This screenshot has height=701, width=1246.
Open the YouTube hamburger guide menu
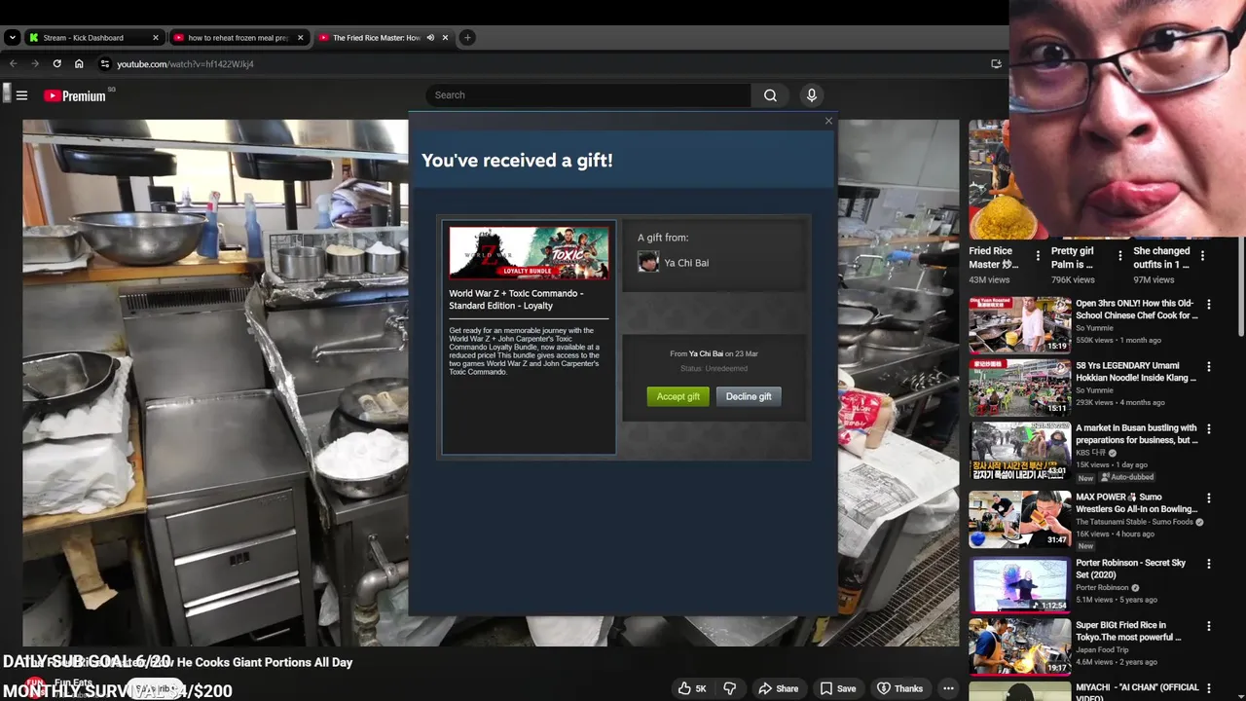tap(21, 95)
